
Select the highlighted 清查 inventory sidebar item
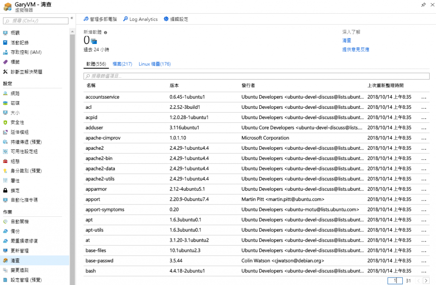34,261
